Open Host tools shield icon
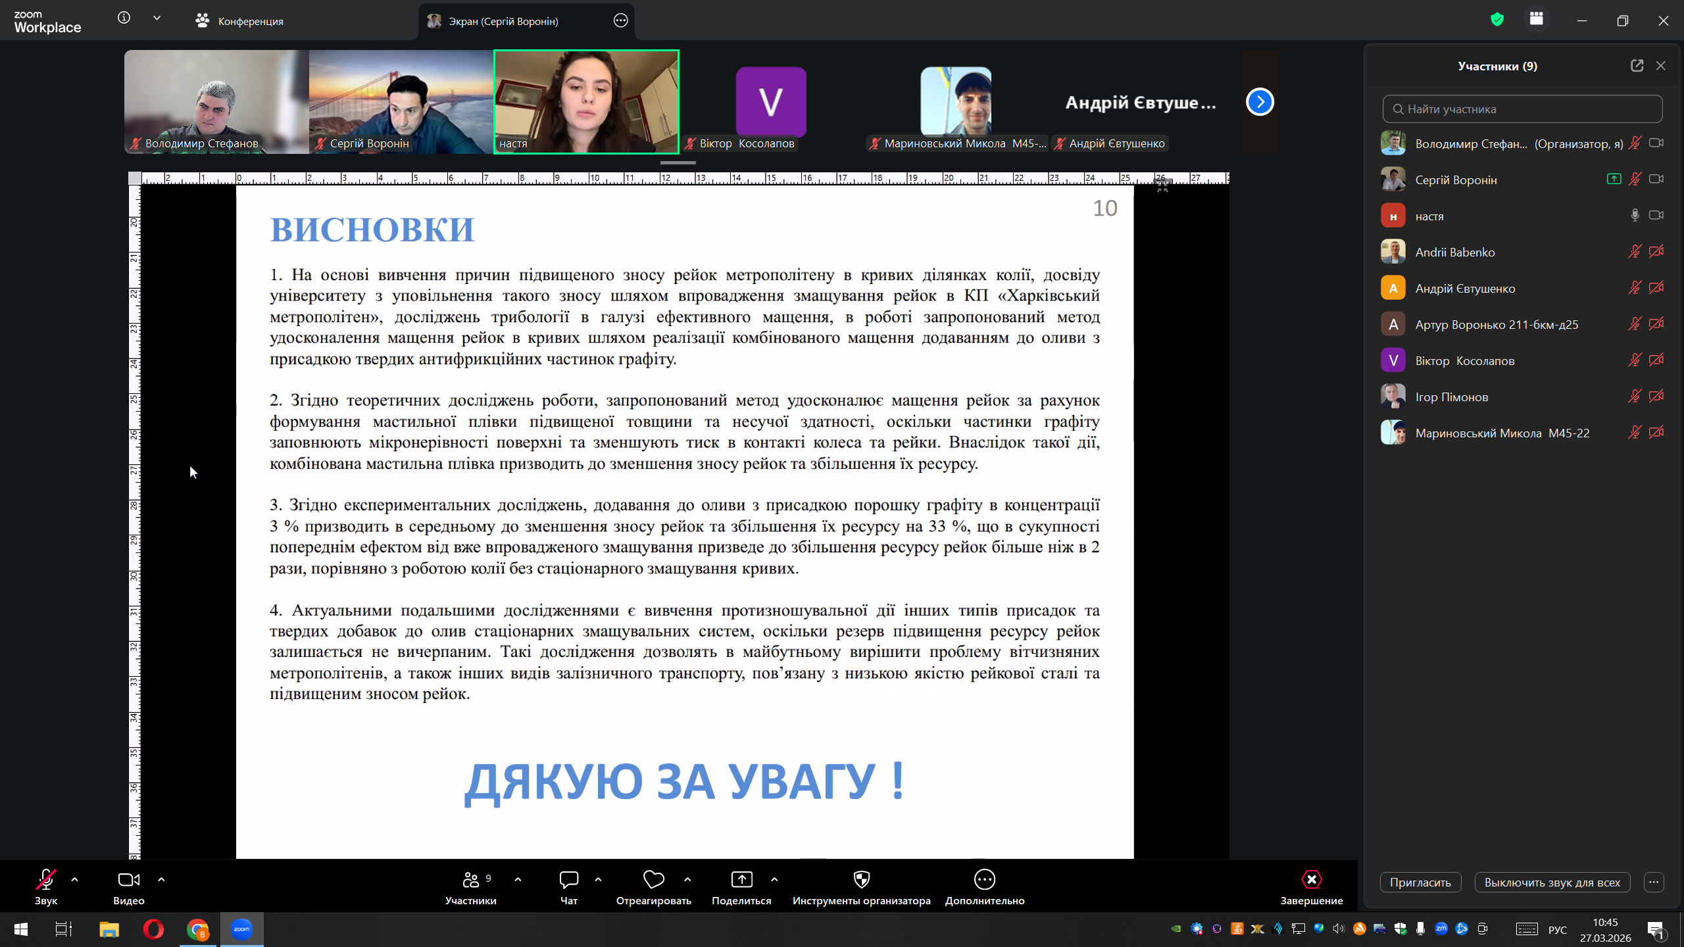This screenshot has height=947, width=1684. [x=861, y=879]
